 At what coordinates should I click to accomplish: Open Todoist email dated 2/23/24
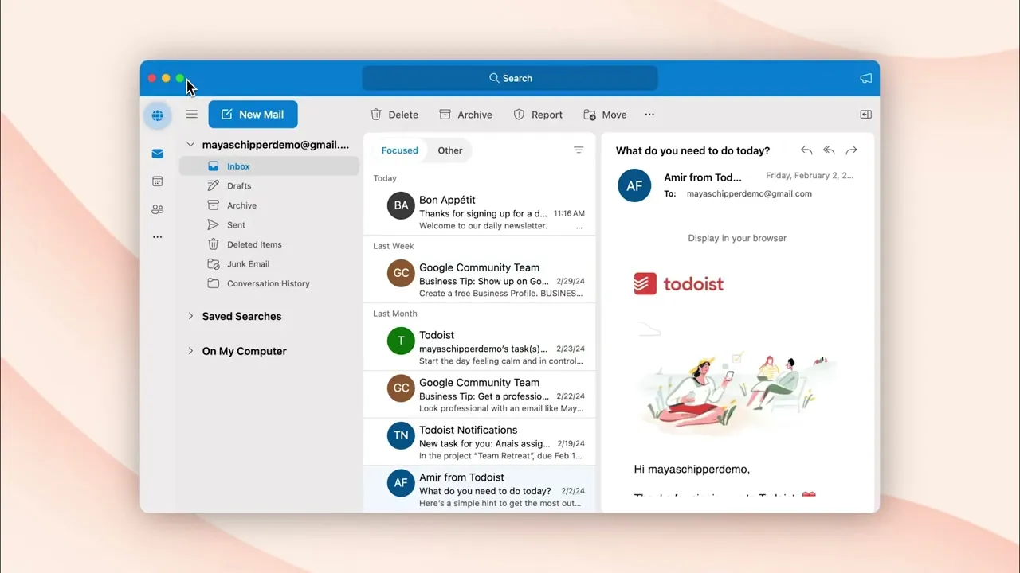point(480,347)
